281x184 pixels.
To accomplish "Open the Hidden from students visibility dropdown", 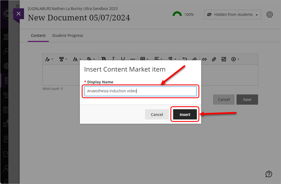I will (x=232, y=15).
